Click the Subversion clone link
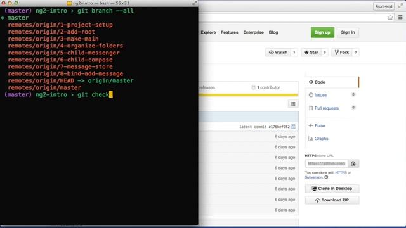Viewport: 406px width, 228px height. point(314,177)
